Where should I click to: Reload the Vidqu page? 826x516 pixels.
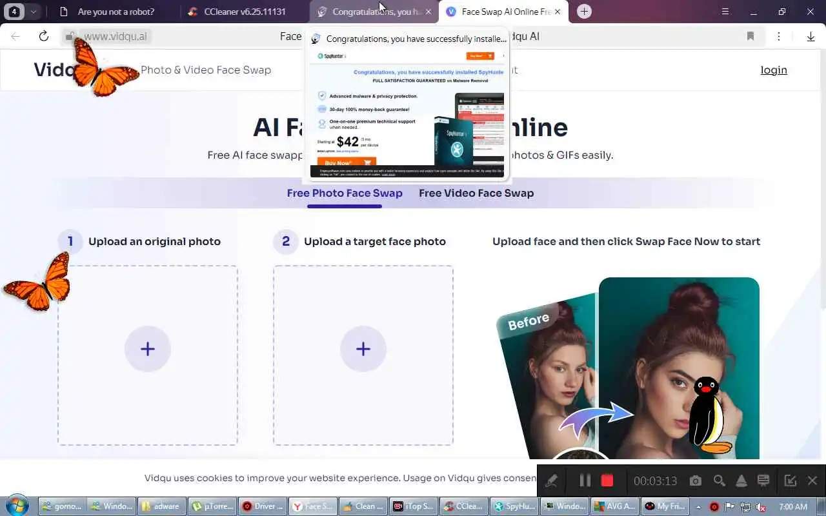point(44,36)
